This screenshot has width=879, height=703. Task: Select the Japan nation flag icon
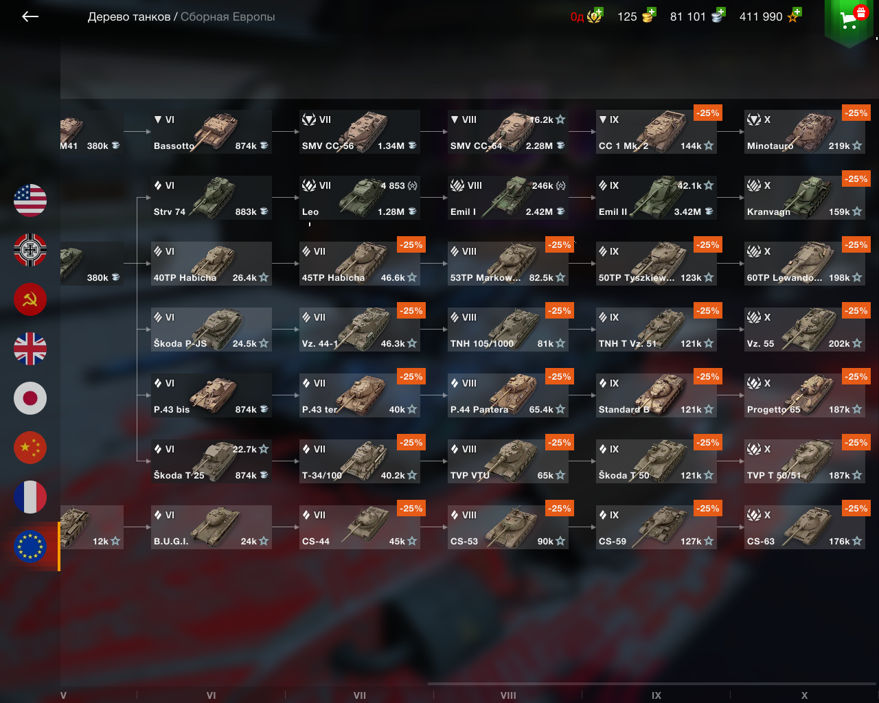point(30,398)
